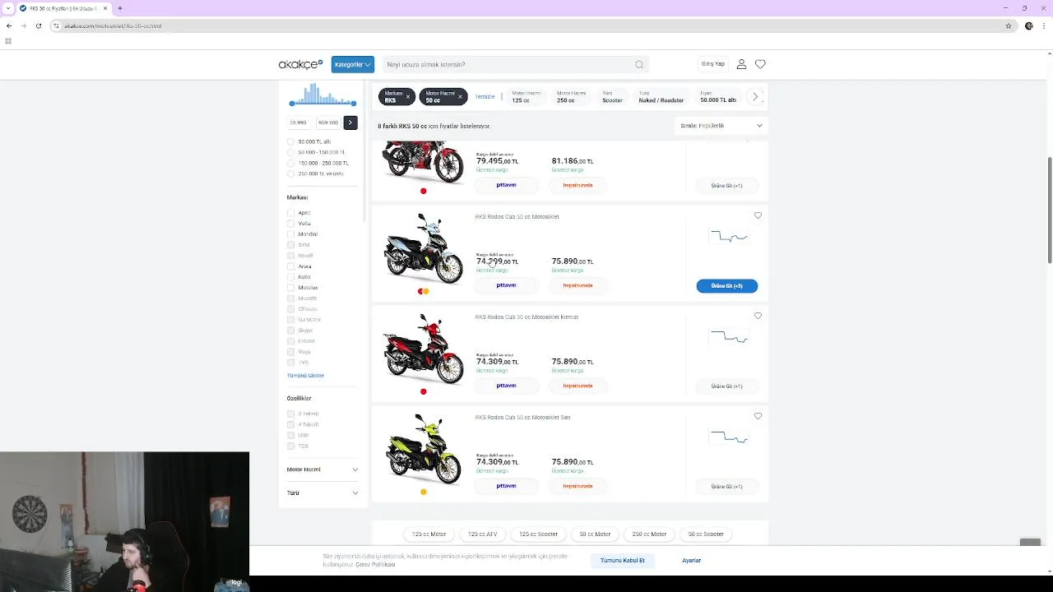The width and height of the screenshot is (1053, 592).
Task: Open the 125 cc Motor category pill
Action: [429, 534]
